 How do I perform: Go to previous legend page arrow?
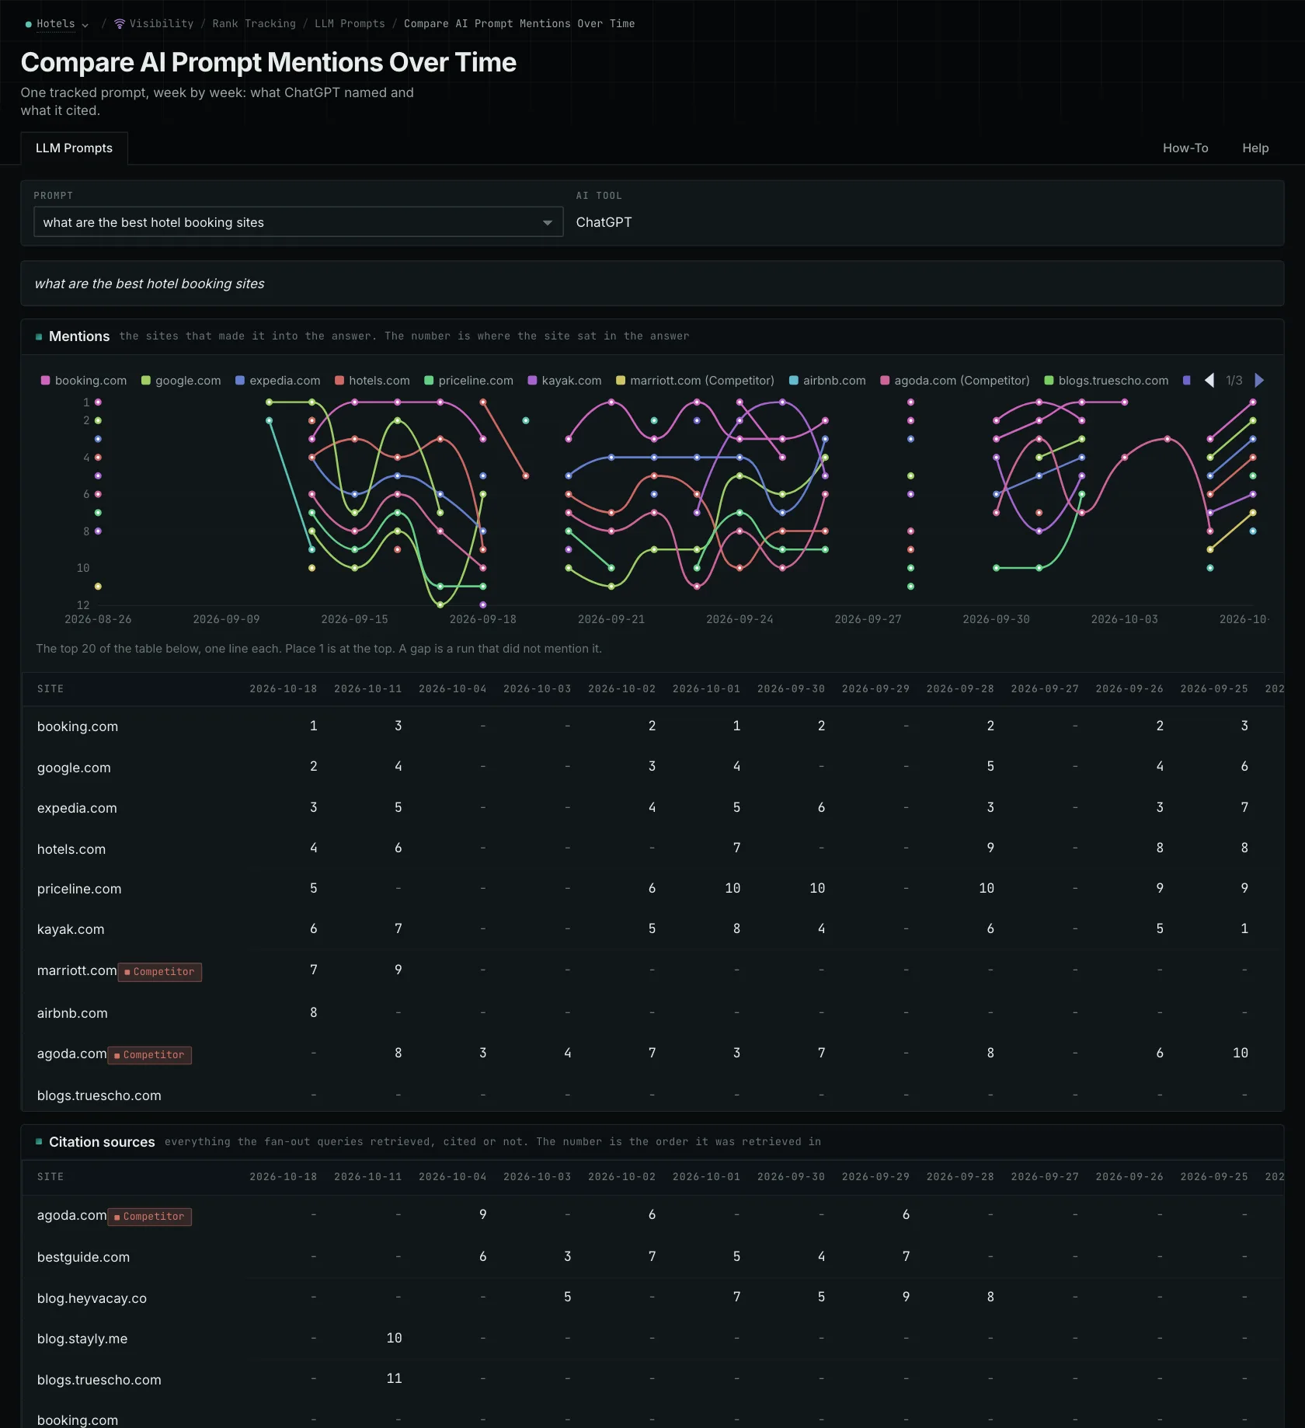(x=1209, y=381)
